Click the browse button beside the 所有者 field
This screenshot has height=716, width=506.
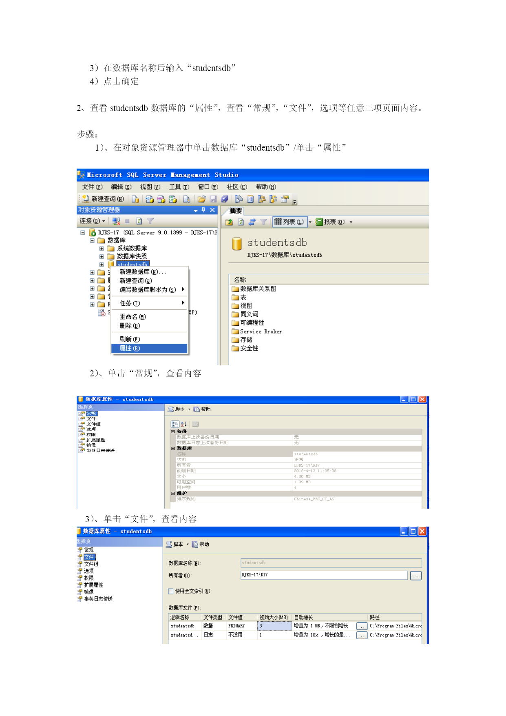[416, 576]
